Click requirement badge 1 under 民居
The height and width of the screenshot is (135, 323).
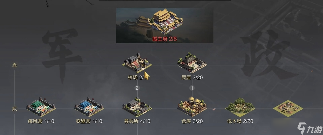[x=192, y=88]
